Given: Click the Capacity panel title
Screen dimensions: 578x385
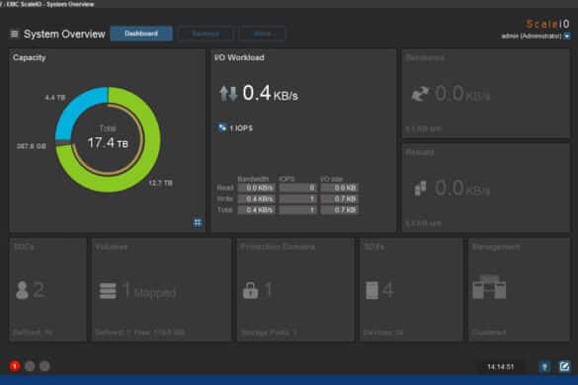Looking at the screenshot, I should [29, 57].
